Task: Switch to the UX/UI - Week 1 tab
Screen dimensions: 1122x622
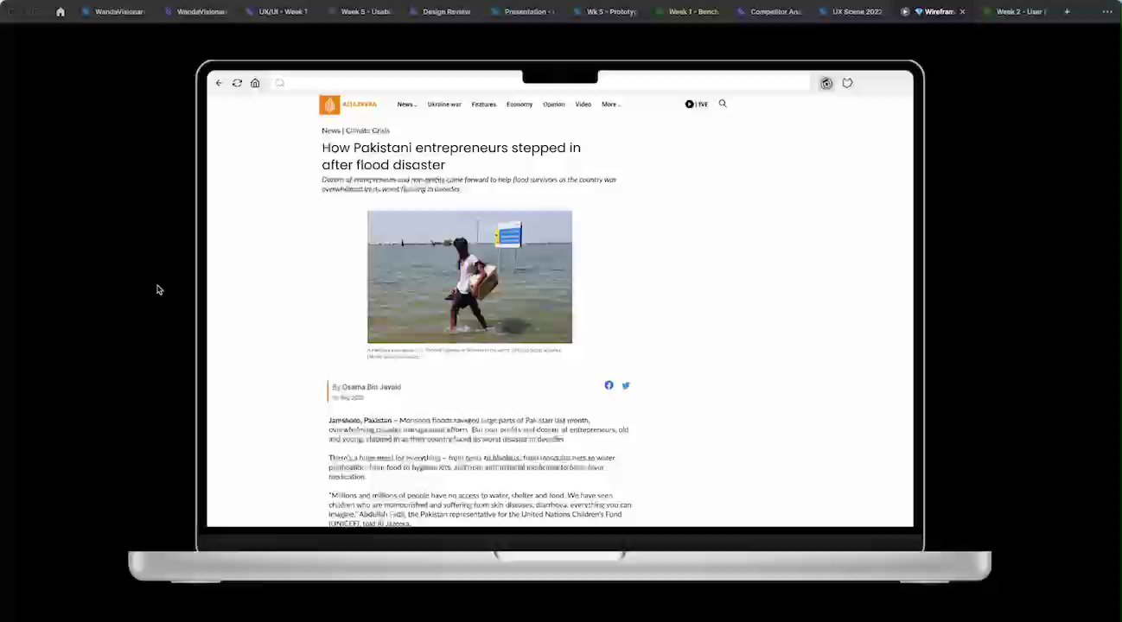Action: tap(277, 12)
